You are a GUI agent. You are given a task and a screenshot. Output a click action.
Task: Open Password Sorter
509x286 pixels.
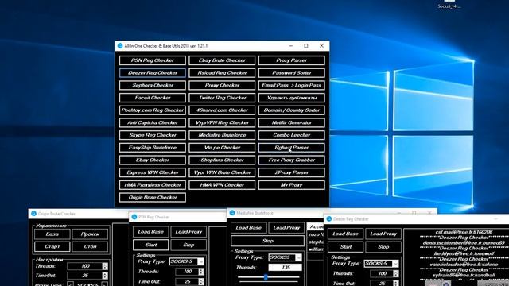292,72
